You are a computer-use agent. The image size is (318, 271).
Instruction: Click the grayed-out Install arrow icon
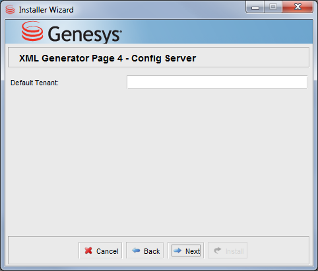tap(218, 251)
